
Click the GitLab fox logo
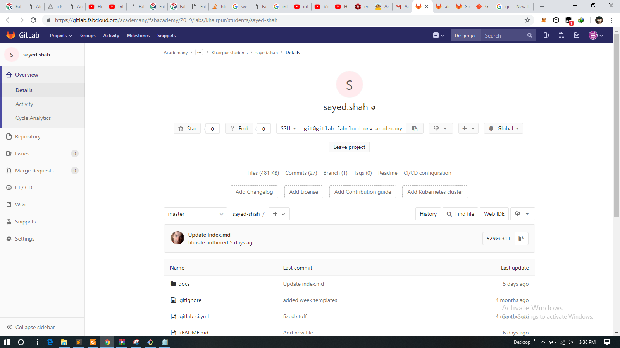click(11, 35)
